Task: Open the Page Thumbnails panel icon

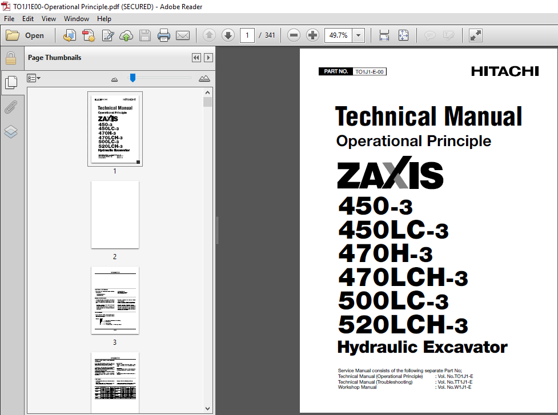Action: point(11,82)
